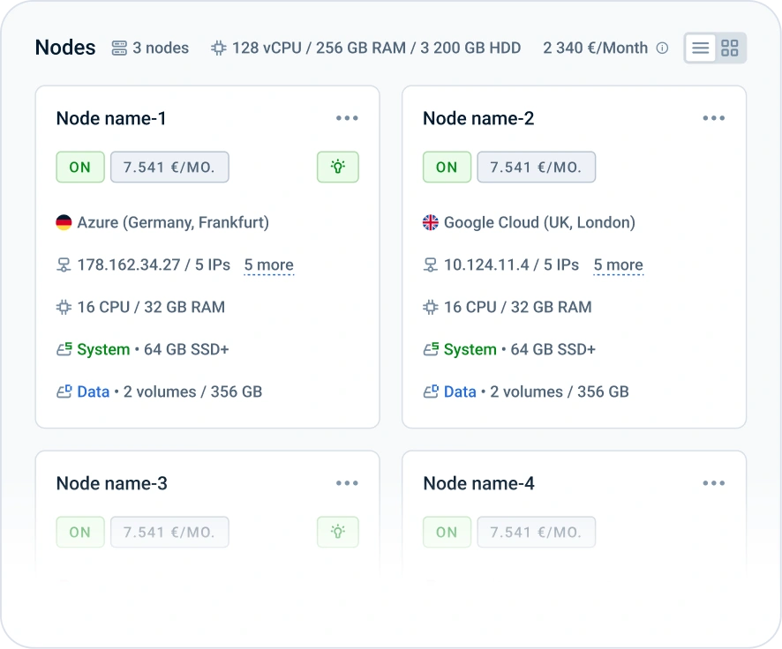Select the Node name-2 title
Image resolution: width=782 pixels, height=649 pixels.
478,118
